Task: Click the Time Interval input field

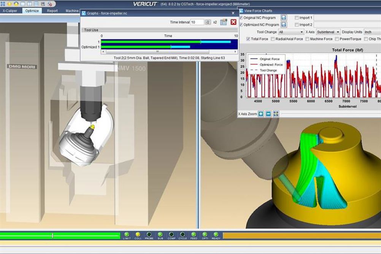Action: [197, 22]
